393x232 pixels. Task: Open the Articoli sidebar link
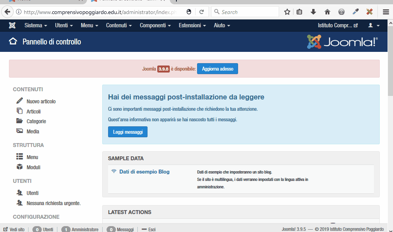click(x=34, y=112)
